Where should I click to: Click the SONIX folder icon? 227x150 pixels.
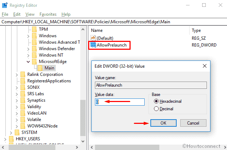(23, 87)
